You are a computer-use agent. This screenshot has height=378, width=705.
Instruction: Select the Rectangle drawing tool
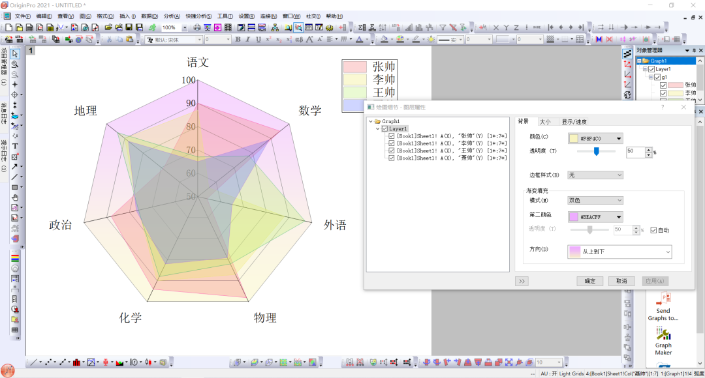point(15,187)
